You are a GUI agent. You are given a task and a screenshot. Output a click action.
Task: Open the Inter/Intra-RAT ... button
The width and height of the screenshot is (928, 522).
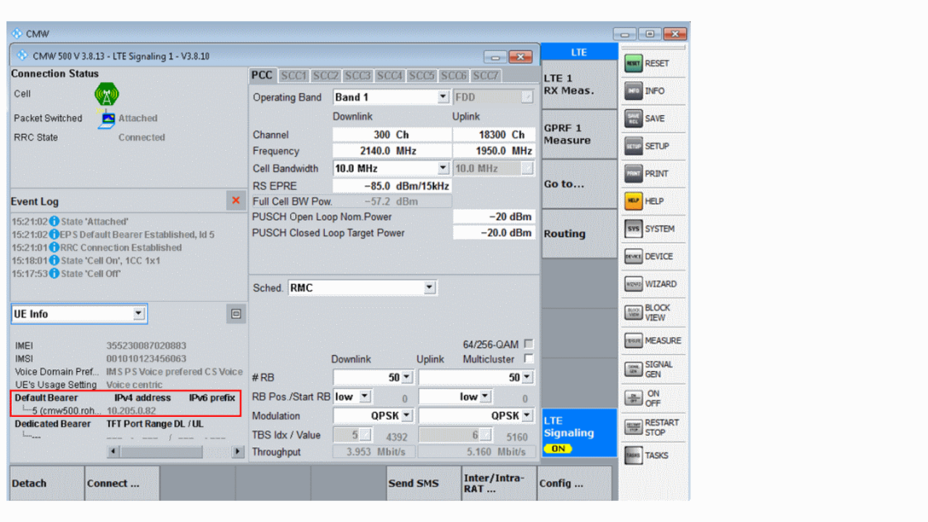tap(498, 483)
